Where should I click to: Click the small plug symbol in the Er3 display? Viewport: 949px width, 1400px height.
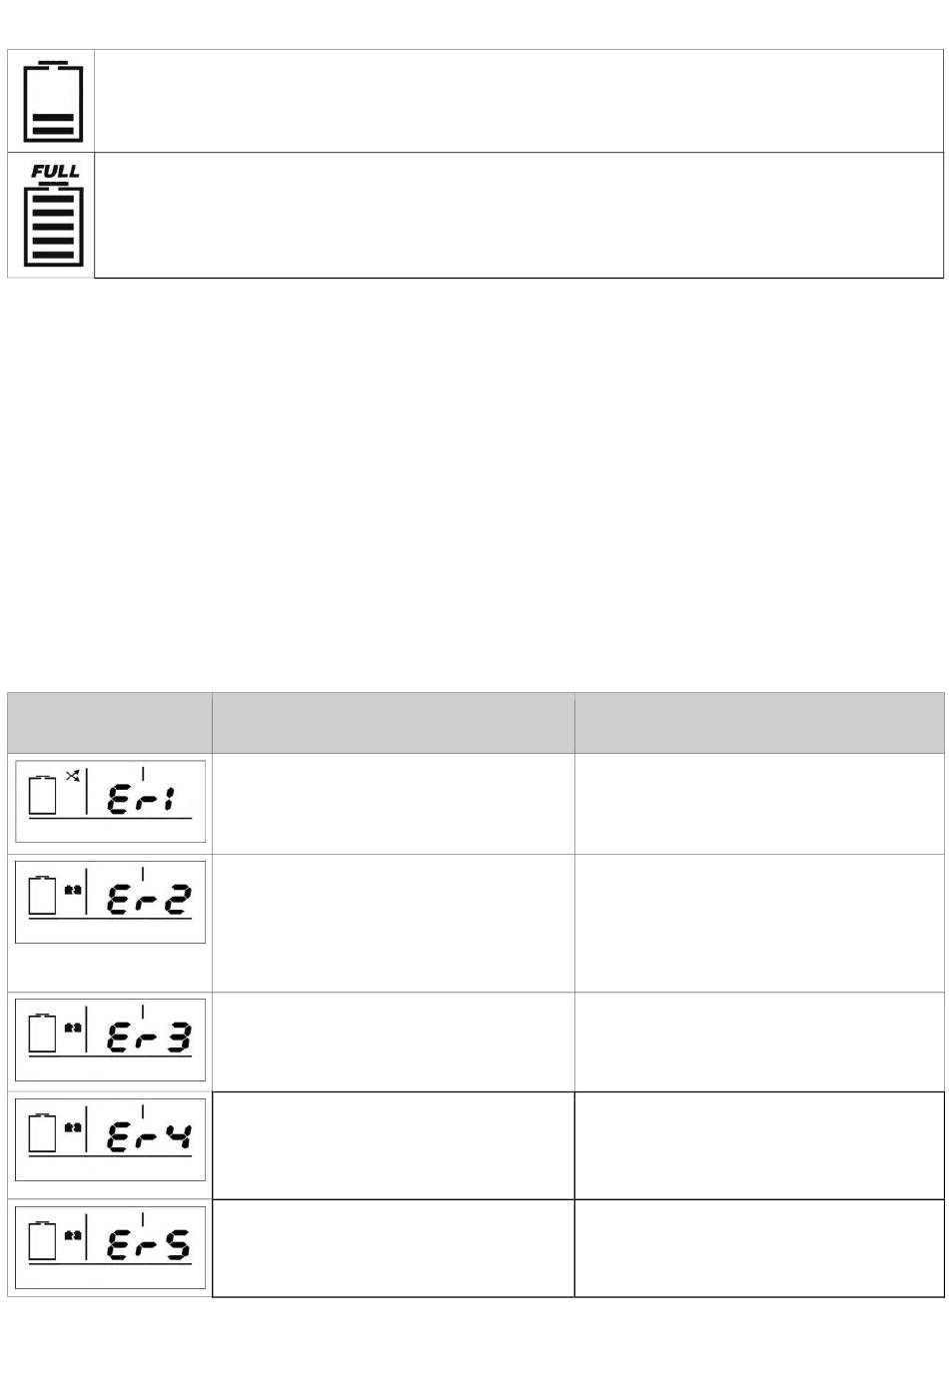[x=73, y=1026]
